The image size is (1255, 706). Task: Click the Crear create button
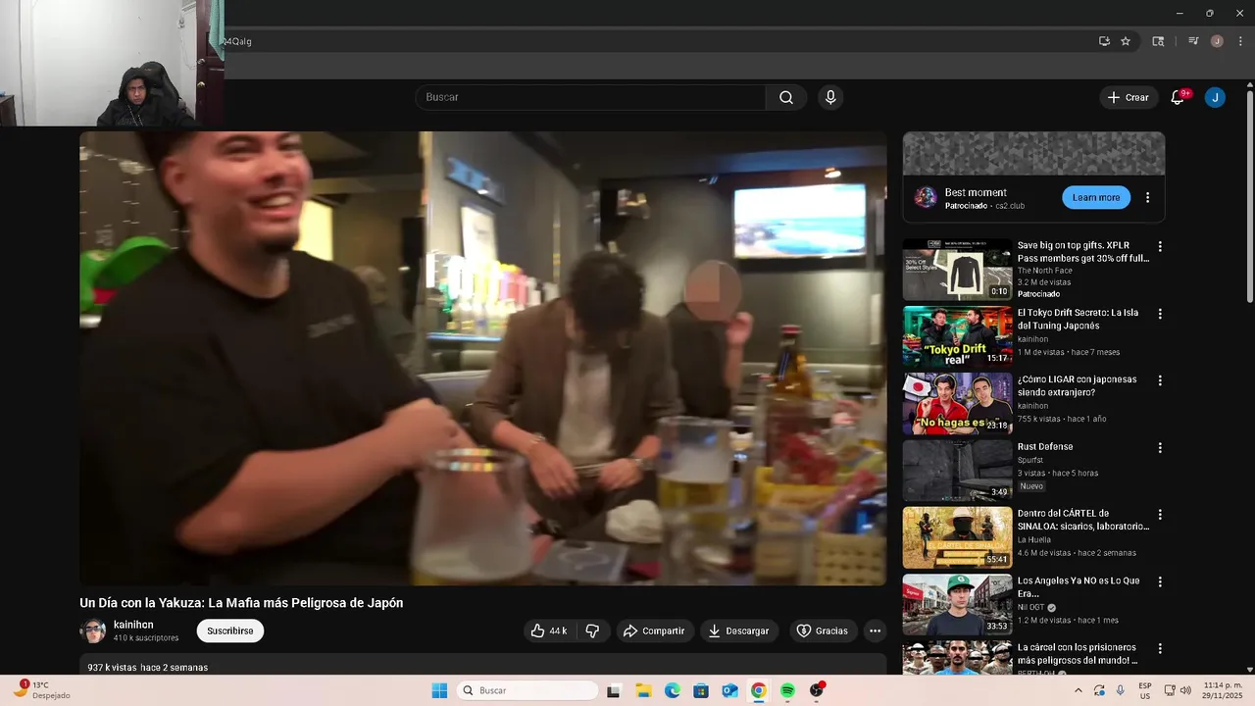pos(1128,97)
